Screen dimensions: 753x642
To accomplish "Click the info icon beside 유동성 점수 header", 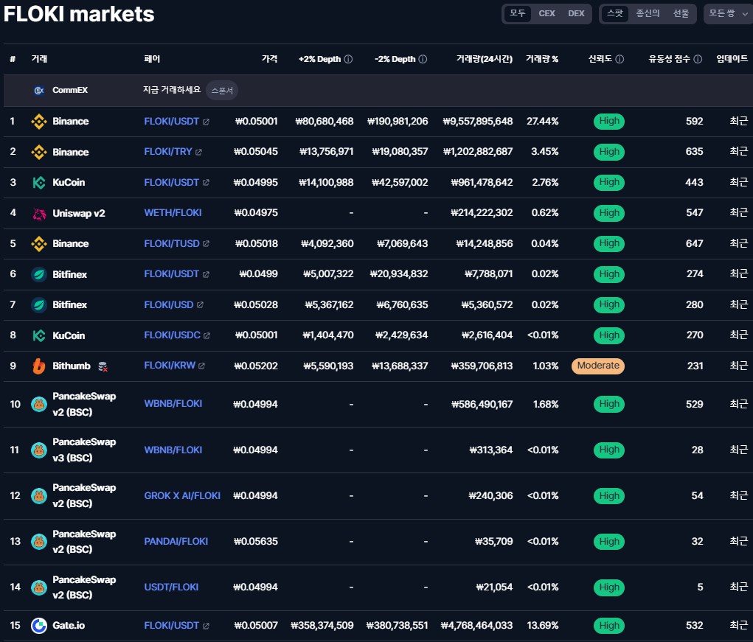I will click(698, 59).
